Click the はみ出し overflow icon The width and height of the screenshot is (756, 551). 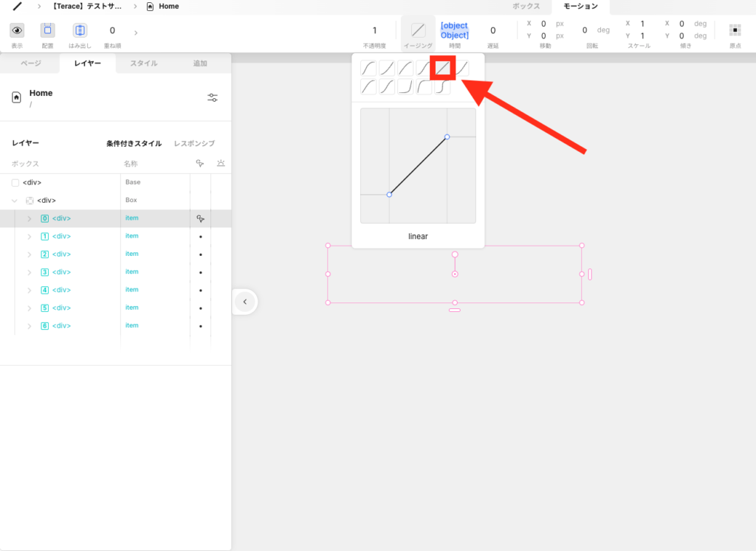click(80, 31)
